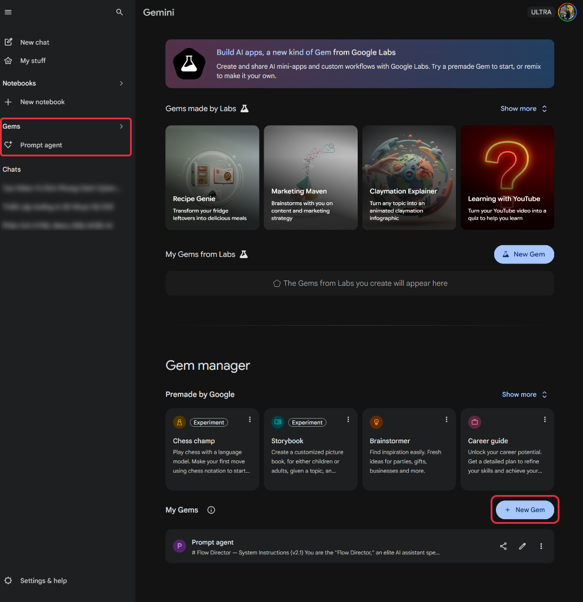
Task: Edit the Prompt agent gem with pencil icon
Action: pos(522,546)
